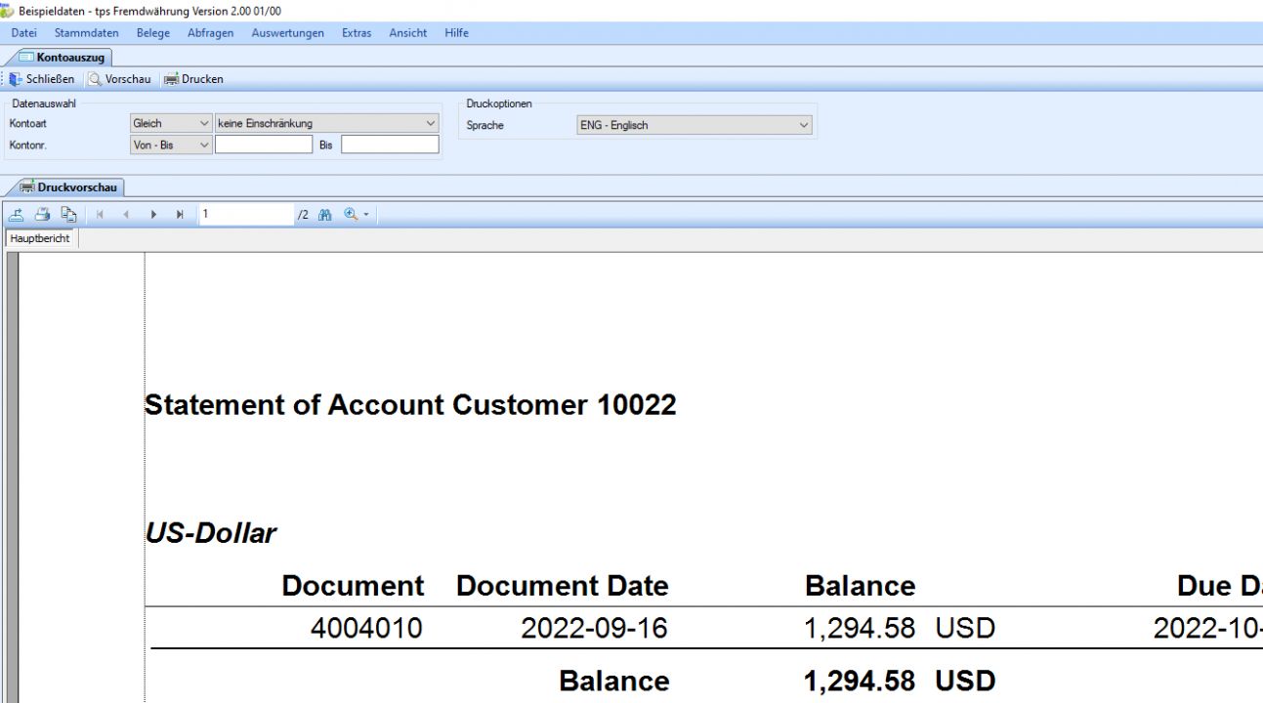Click the Kontonr. 'Bis' input field
The width and height of the screenshot is (1263, 703).
coord(390,145)
